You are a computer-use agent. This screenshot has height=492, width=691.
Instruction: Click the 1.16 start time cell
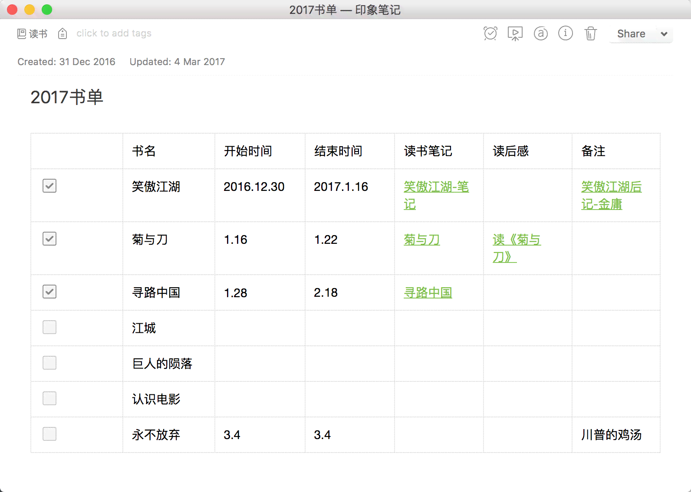260,248
